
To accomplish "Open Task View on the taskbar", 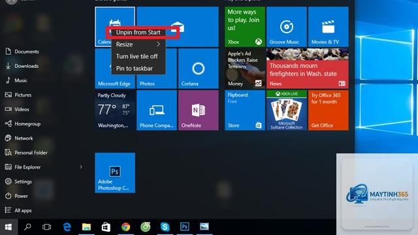I will pos(46,227).
